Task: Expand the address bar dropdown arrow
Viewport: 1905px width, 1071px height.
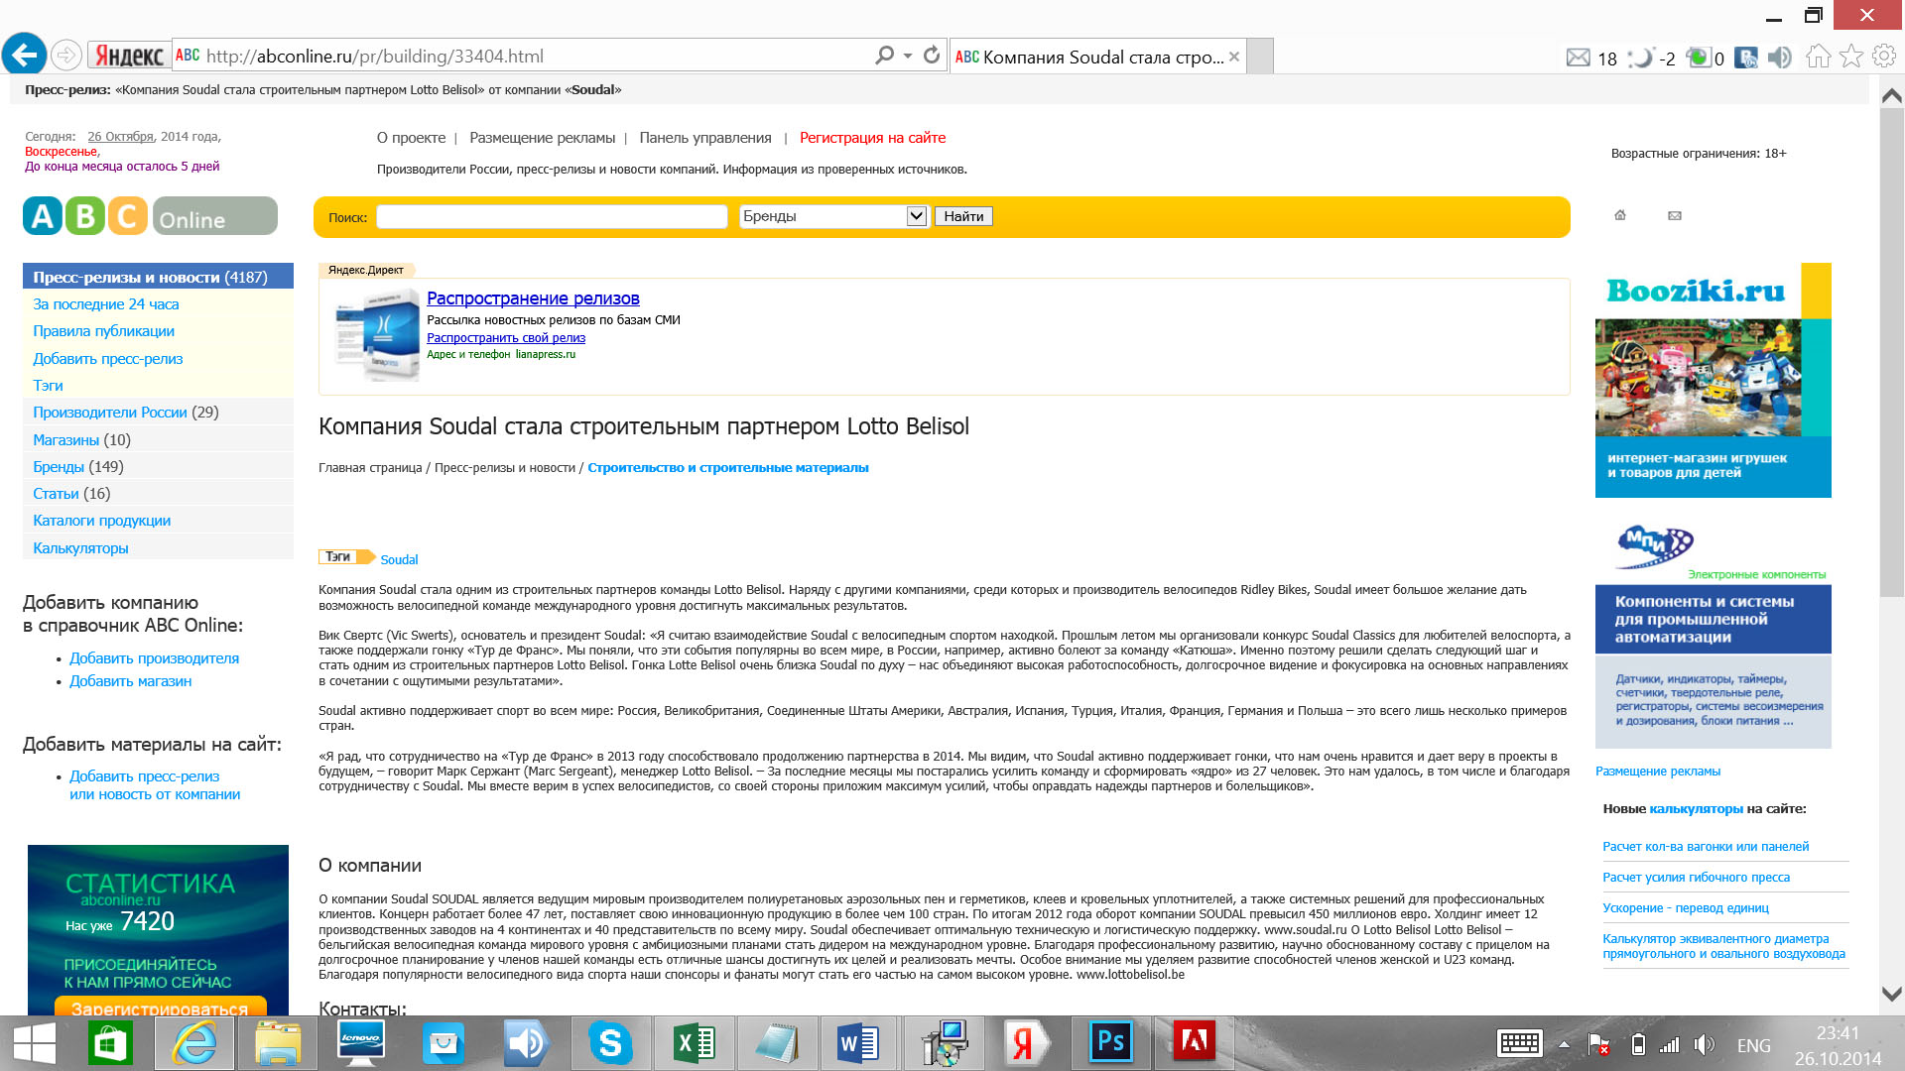Action: pyautogui.click(x=907, y=56)
